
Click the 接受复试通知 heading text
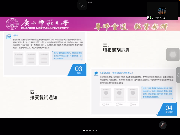tap(44, 97)
